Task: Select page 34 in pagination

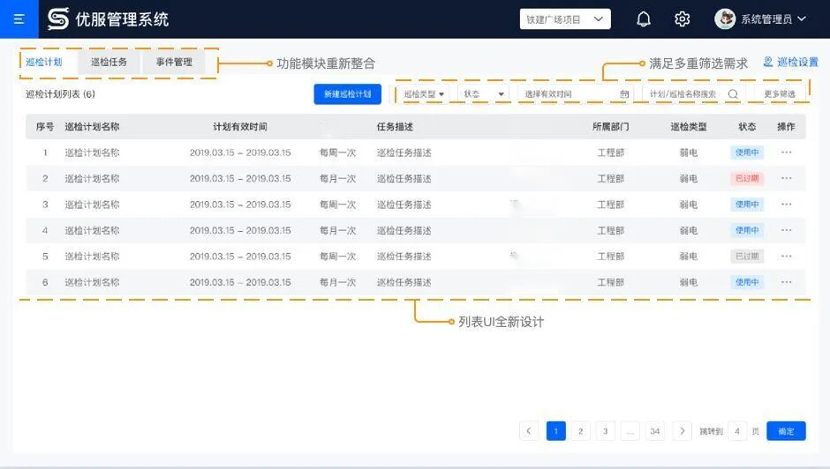Action: click(655, 431)
